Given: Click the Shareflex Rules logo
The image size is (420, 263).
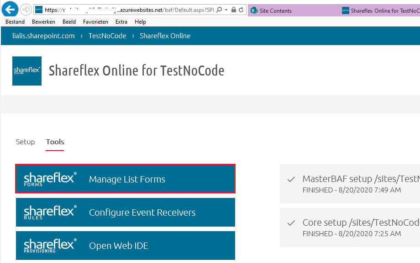Looking at the screenshot, I should 50,212.
